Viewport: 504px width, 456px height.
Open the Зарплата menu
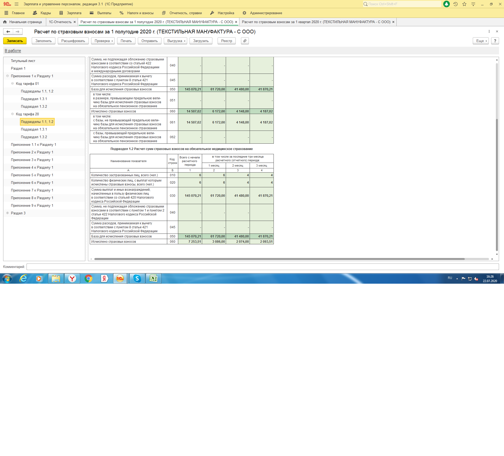pyautogui.click(x=70, y=13)
